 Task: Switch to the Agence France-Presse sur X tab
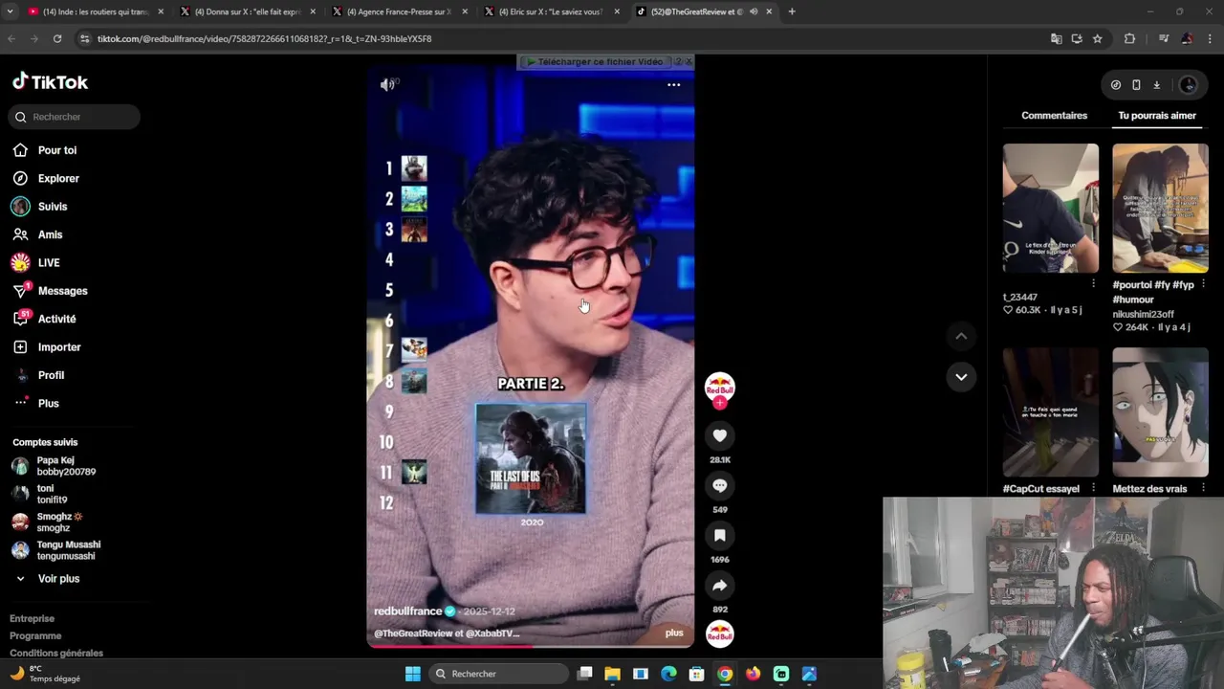[x=397, y=11]
